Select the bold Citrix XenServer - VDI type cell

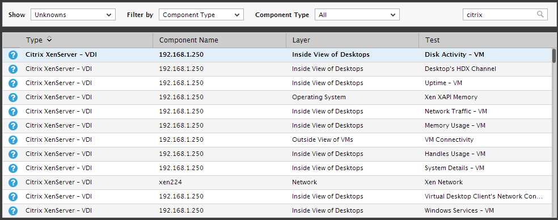tap(61, 55)
